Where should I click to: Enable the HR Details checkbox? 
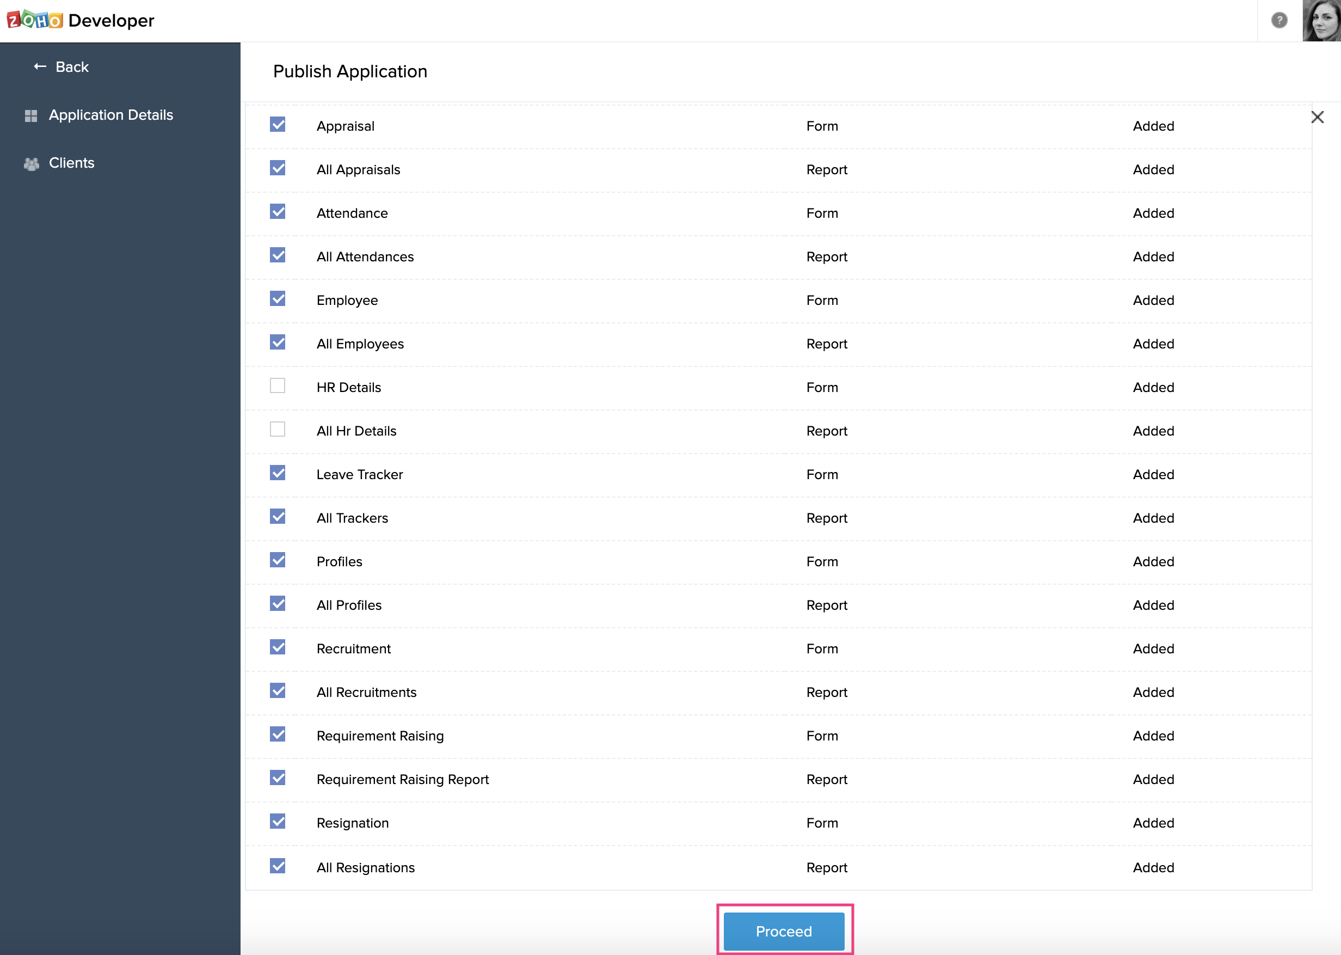[278, 386]
